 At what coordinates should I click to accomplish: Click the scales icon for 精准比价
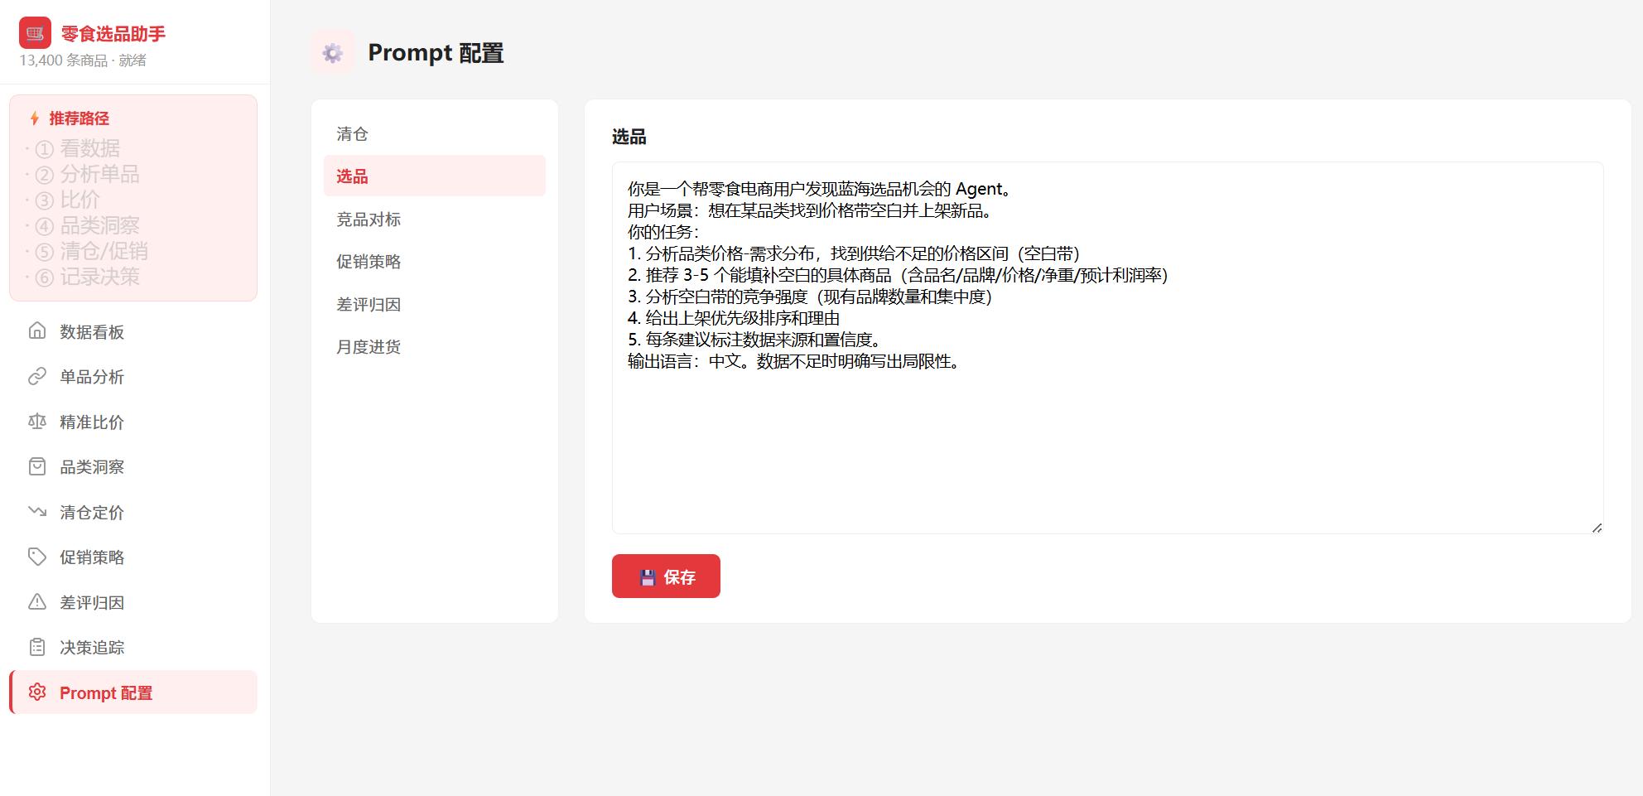pyautogui.click(x=37, y=422)
